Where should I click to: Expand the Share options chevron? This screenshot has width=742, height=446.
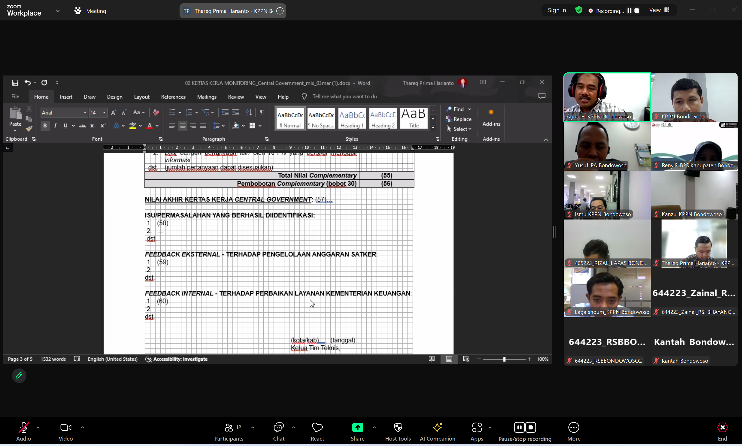pyautogui.click(x=374, y=427)
